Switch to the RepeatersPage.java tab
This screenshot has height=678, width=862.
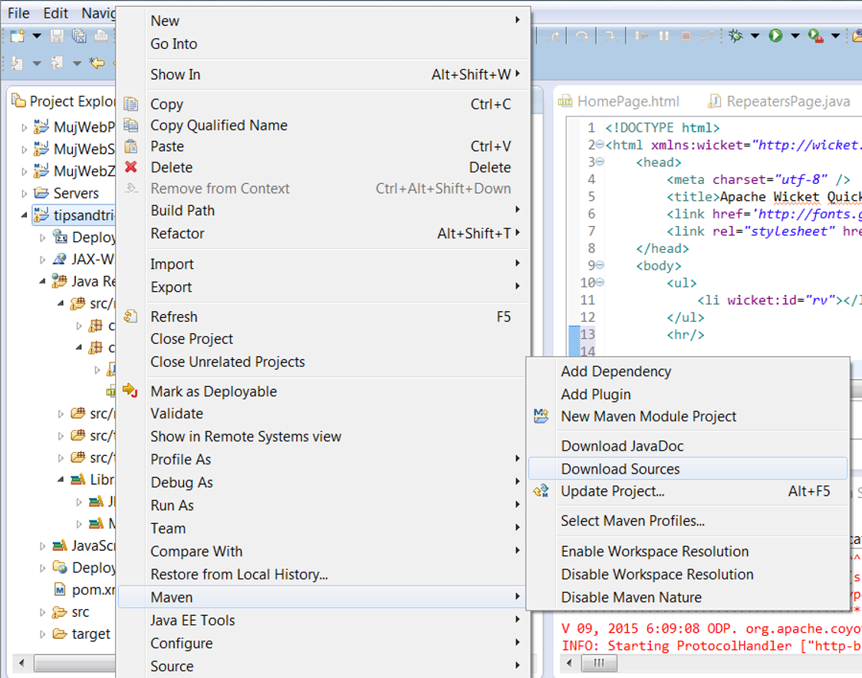pos(787,101)
